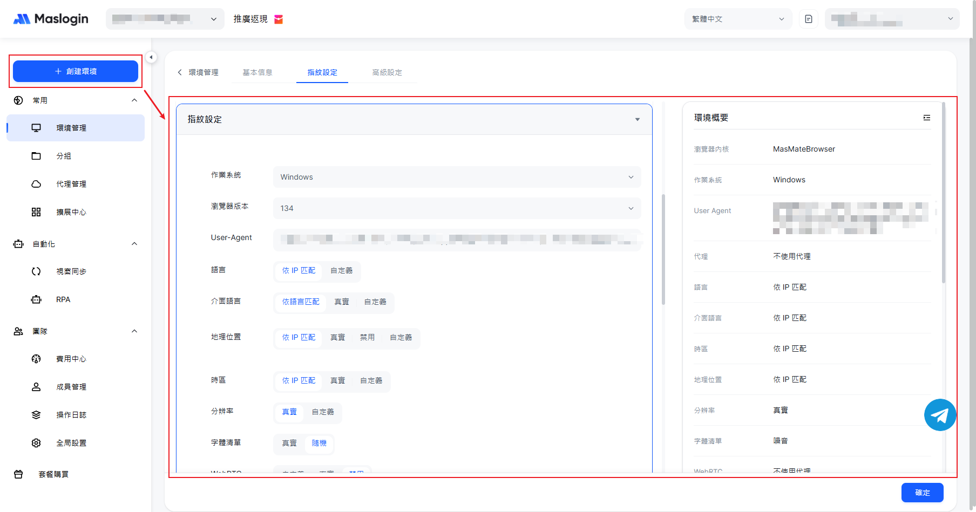Click the promo gift icon beside 推廣返現
Image resolution: width=976 pixels, height=512 pixels.
(279, 19)
